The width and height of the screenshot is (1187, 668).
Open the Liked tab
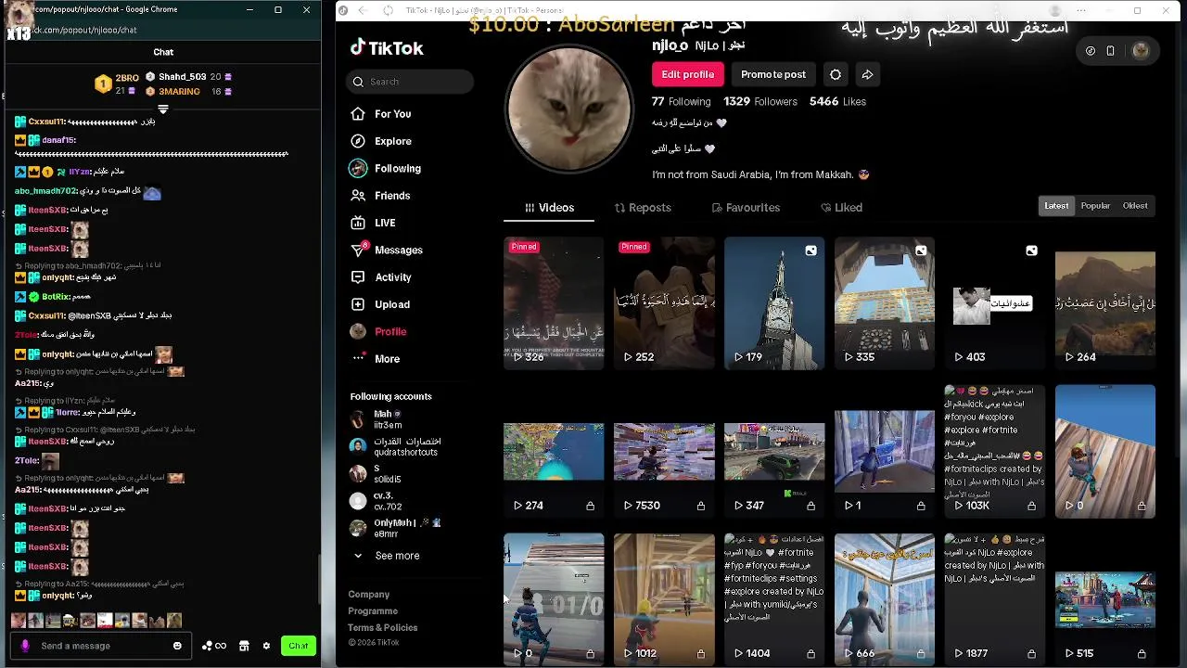(x=841, y=208)
